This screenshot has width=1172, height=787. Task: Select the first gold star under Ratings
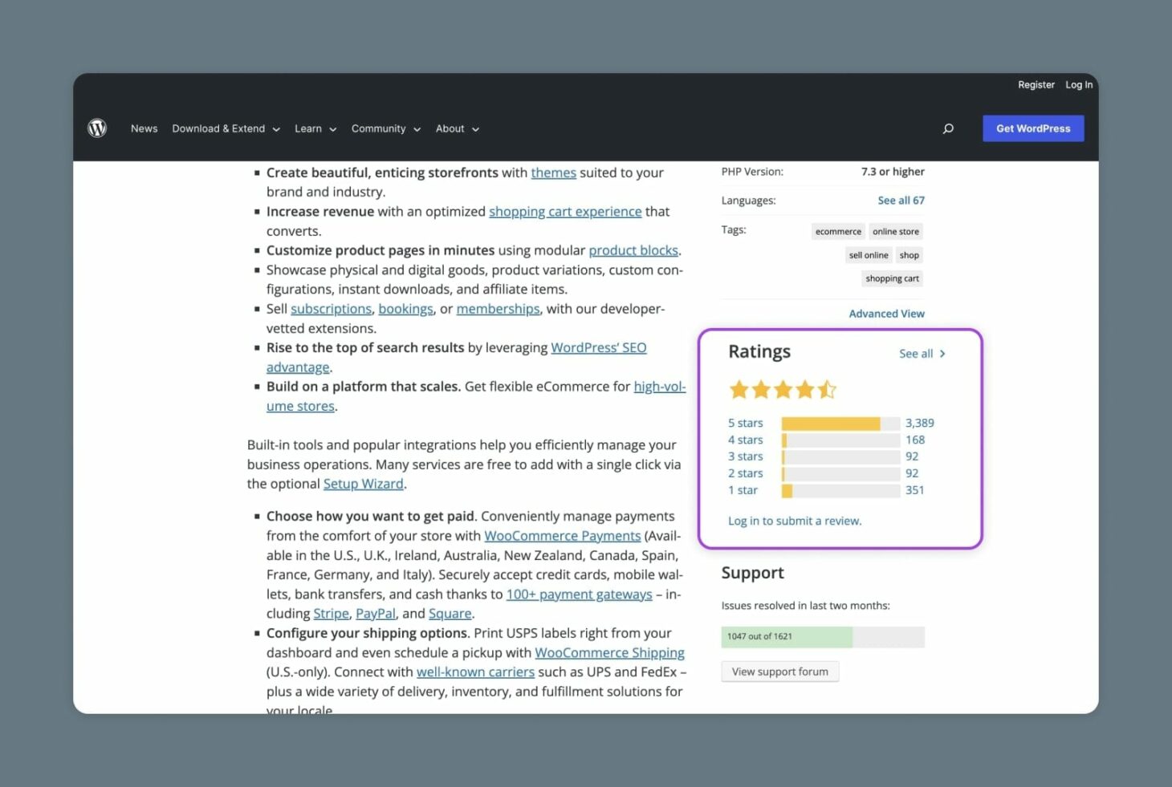click(x=739, y=388)
